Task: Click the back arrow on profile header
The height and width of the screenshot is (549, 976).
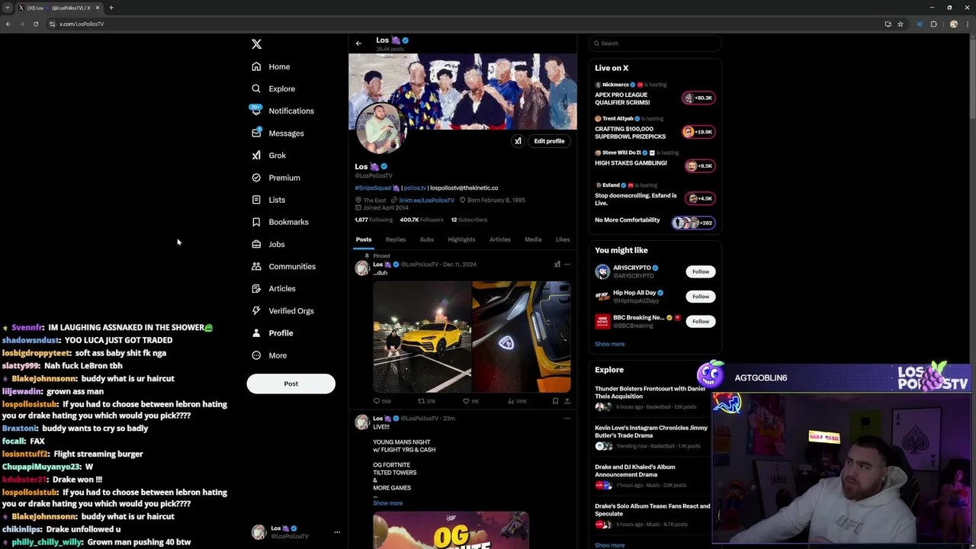Action: click(358, 43)
